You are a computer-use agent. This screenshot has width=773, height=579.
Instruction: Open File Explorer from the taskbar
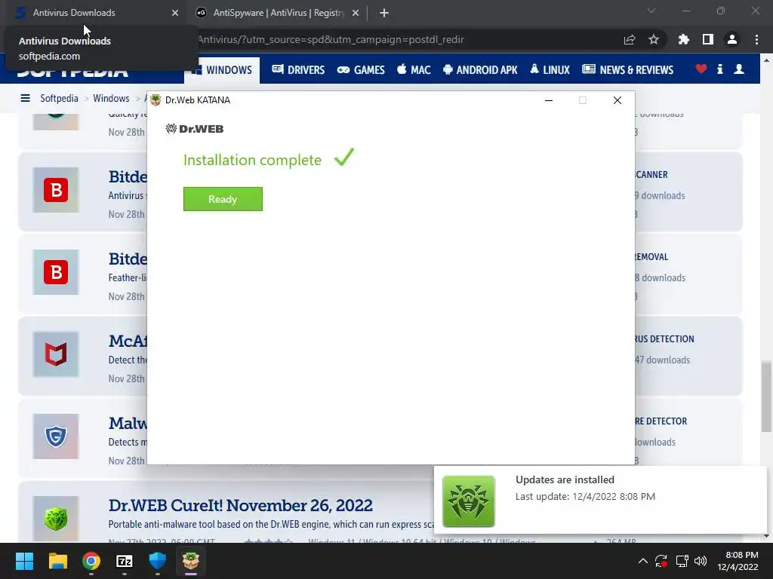tap(57, 561)
